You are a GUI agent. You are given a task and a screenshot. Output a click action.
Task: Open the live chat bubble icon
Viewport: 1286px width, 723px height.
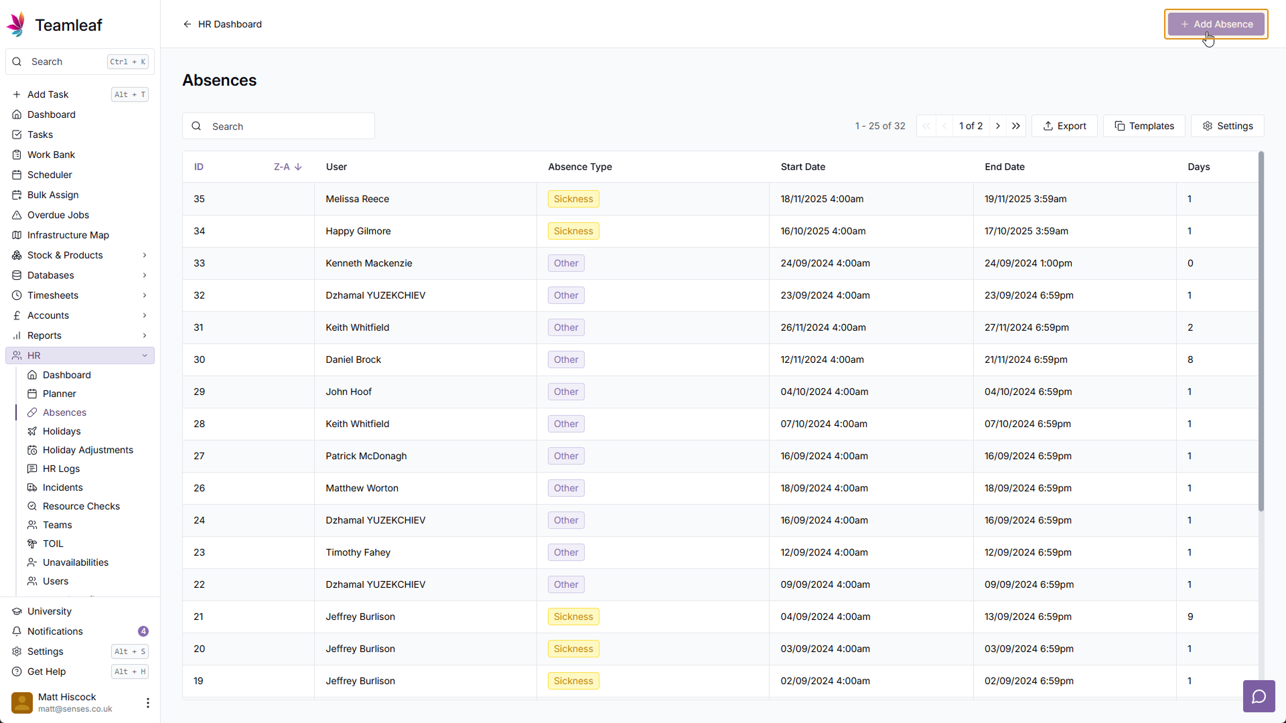(1259, 697)
